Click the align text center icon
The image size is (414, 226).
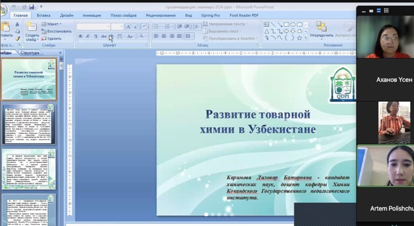[164, 36]
